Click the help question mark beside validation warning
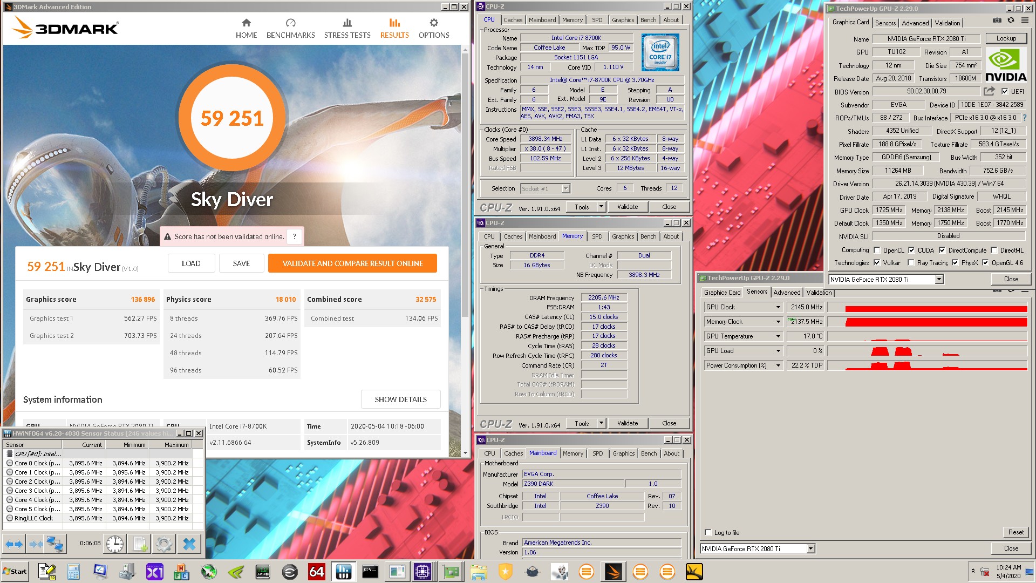The image size is (1036, 583). (294, 236)
